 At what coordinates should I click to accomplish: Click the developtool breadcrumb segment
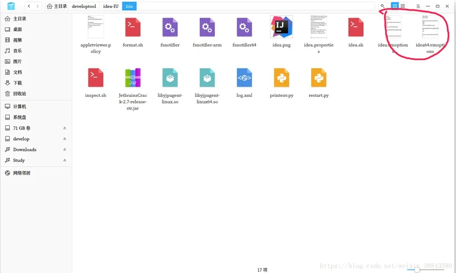(x=85, y=6)
